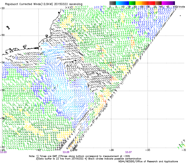Click the '-24' latitude axis label
186x163 pixels.
pyautogui.click(x=2, y=62)
